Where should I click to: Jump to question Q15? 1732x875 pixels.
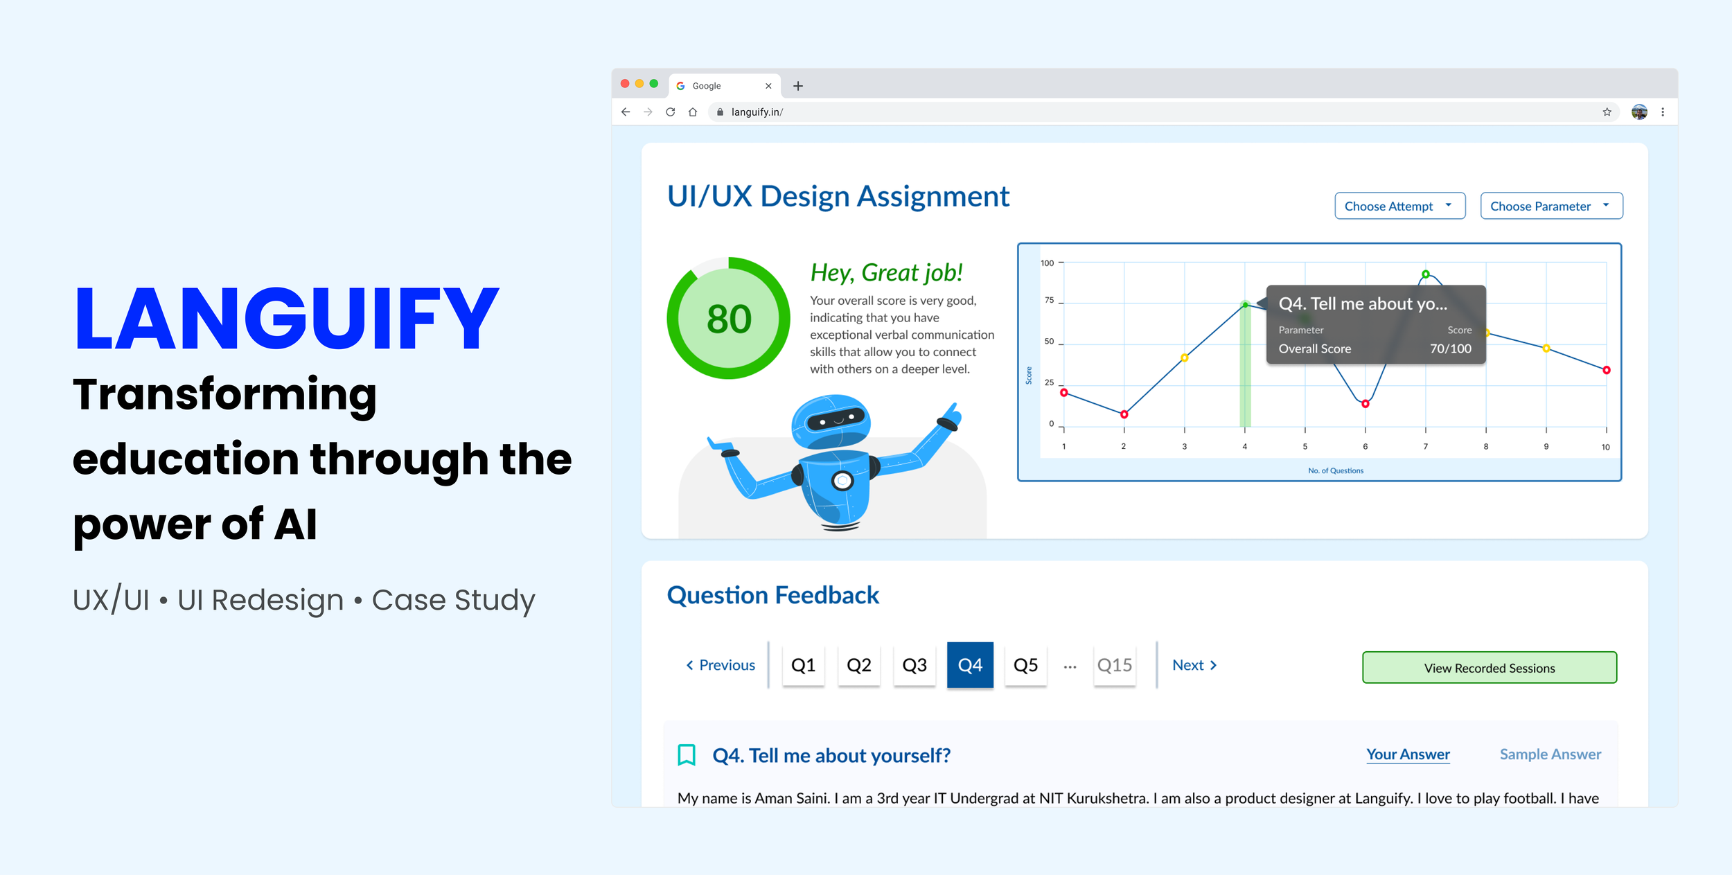tap(1115, 665)
